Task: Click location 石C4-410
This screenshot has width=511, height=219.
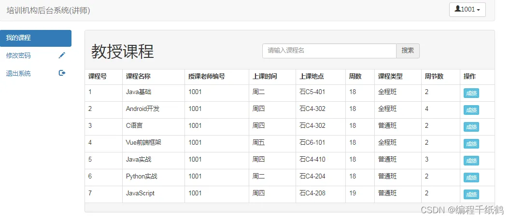Action: pos(312,160)
